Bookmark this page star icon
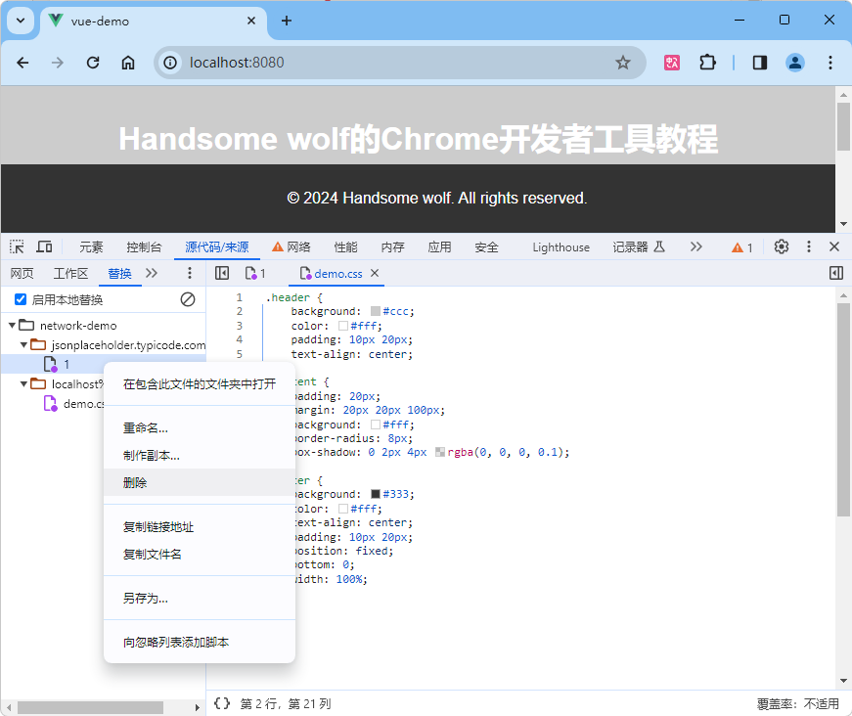The image size is (852, 716). (623, 63)
